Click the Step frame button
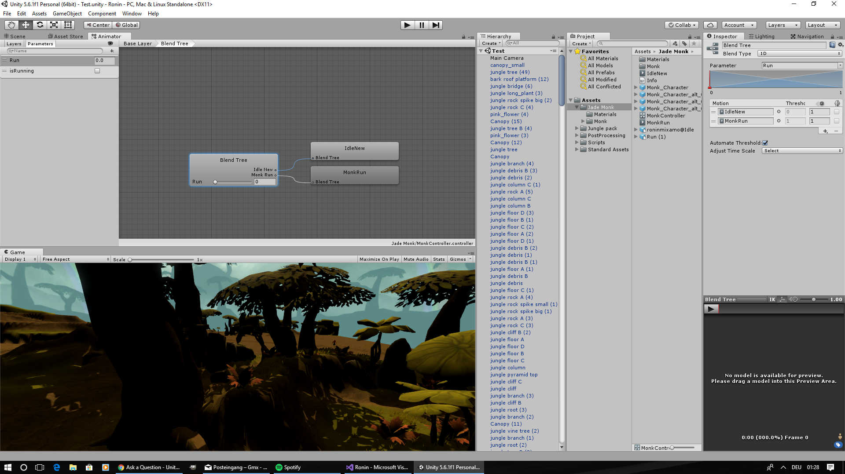Image resolution: width=845 pixels, height=474 pixels. (x=436, y=25)
